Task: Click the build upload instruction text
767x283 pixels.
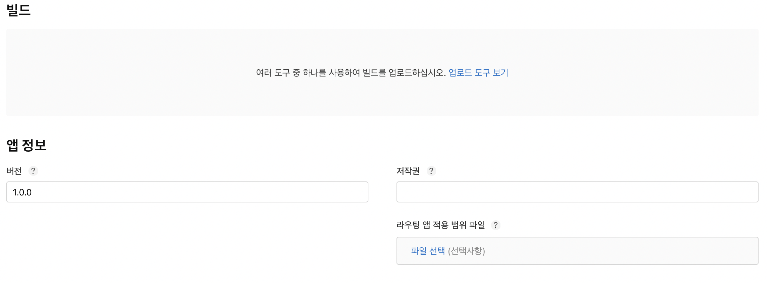Action: [351, 73]
